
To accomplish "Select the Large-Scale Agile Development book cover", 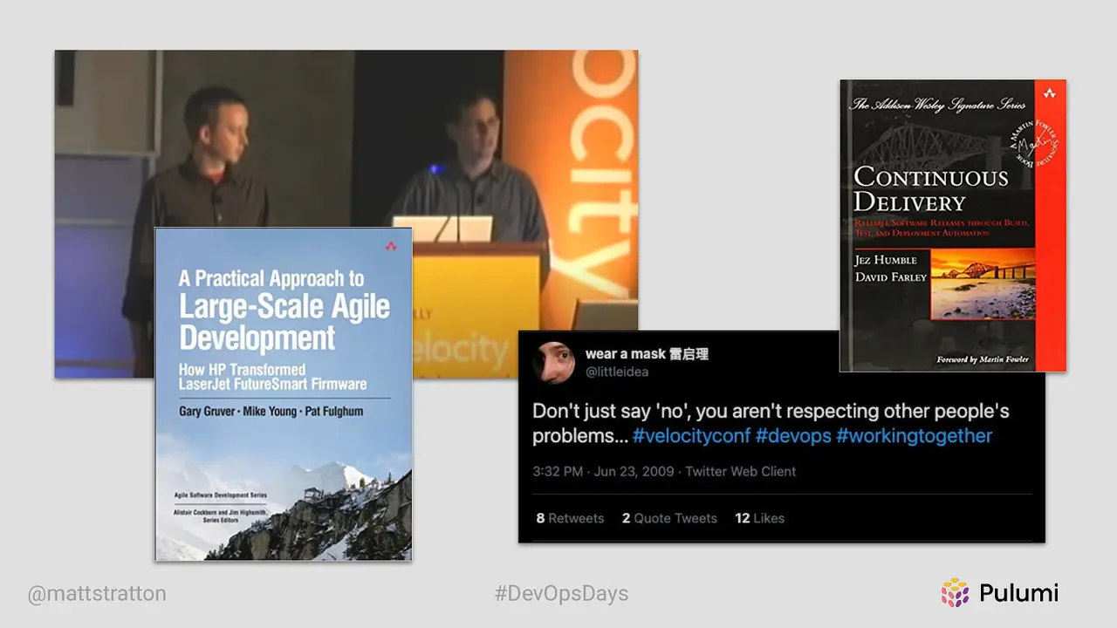I will (284, 394).
